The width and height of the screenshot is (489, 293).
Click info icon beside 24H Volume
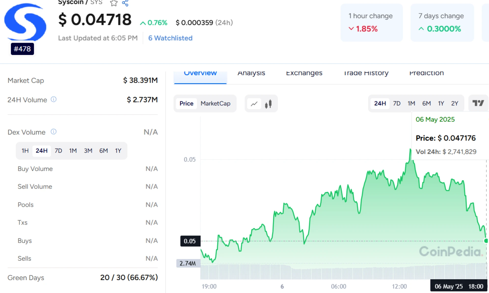(x=53, y=99)
